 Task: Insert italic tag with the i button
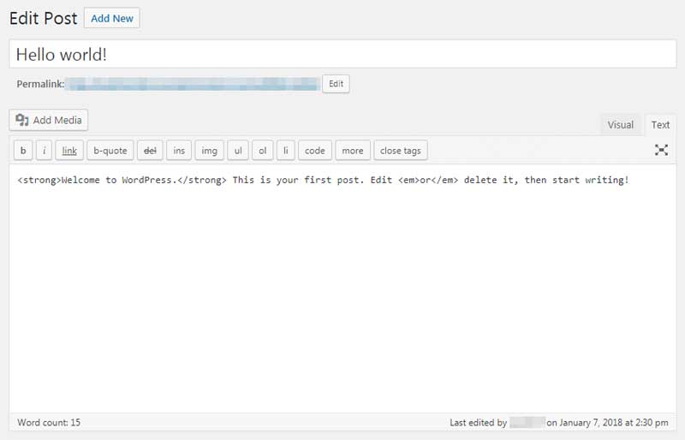(45, 151)
